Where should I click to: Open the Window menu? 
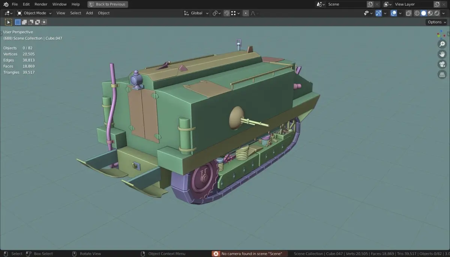pos(59,4)
